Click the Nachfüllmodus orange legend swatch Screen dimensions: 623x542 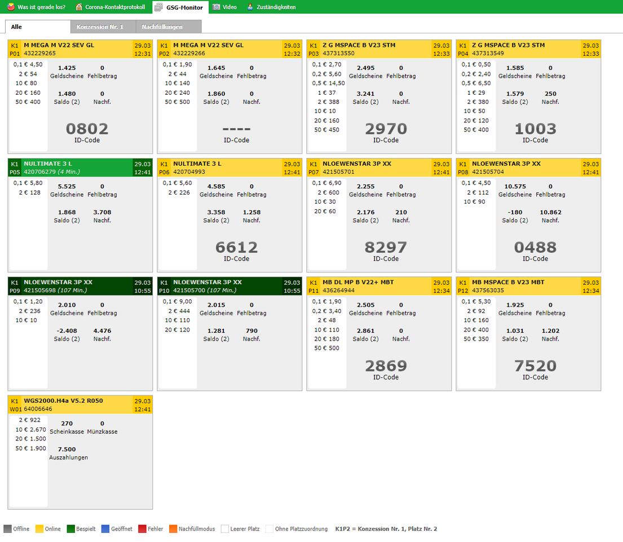coord(173,528)
